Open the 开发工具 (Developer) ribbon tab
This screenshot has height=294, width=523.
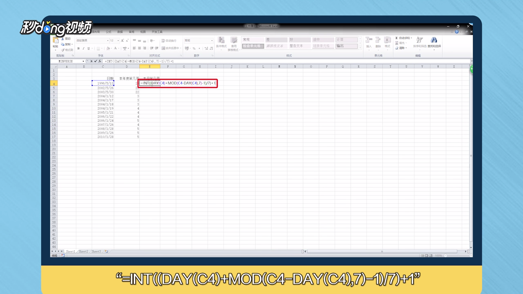(x=157, y=32)
